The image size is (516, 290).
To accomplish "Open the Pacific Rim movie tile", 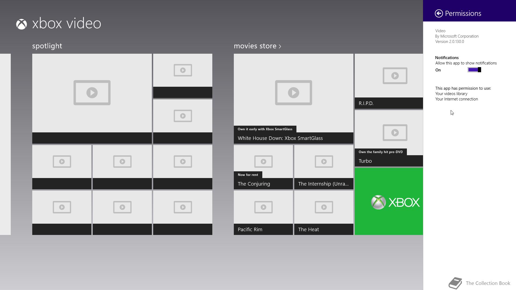I will [x=263, y=213].
